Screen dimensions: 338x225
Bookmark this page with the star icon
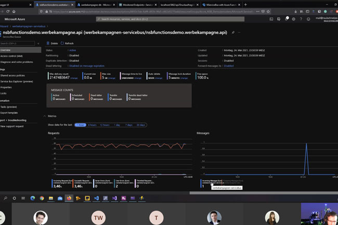point(268,11)
